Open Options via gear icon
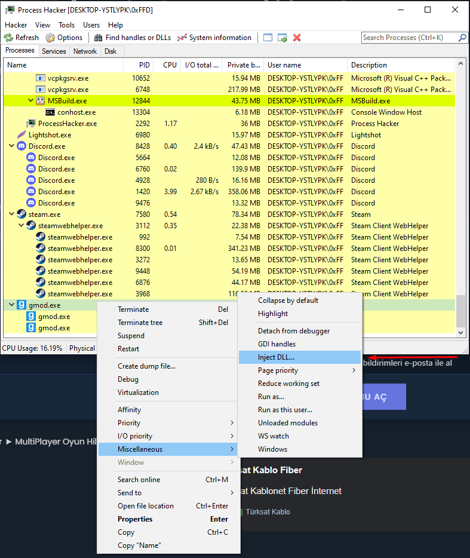470x558 pixels. [x=50, y=38]
